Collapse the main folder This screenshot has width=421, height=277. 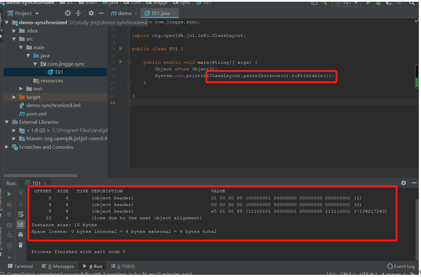tap(21, 47)
